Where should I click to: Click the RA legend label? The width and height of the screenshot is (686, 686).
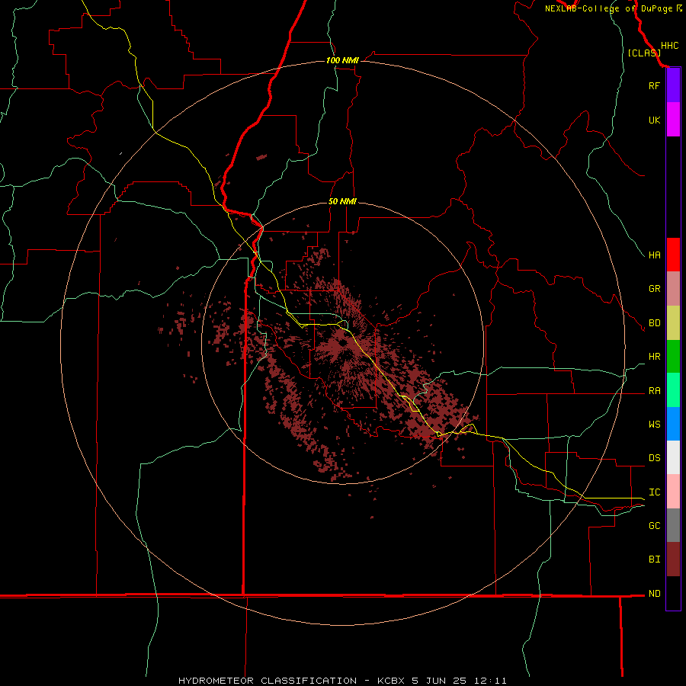coord(654,391)
